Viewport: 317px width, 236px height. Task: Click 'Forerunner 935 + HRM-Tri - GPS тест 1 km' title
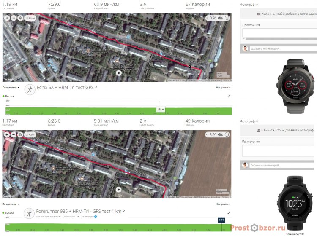tap(79, 211)
